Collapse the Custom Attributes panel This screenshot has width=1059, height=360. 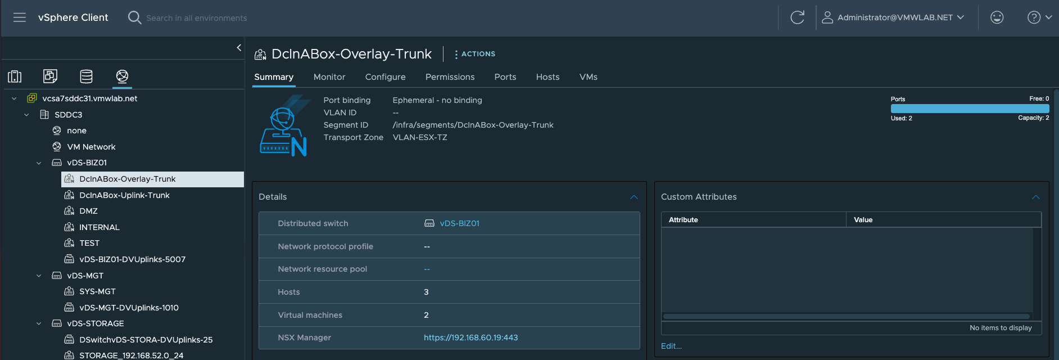pyautogui.click(x=1036, y=197)
